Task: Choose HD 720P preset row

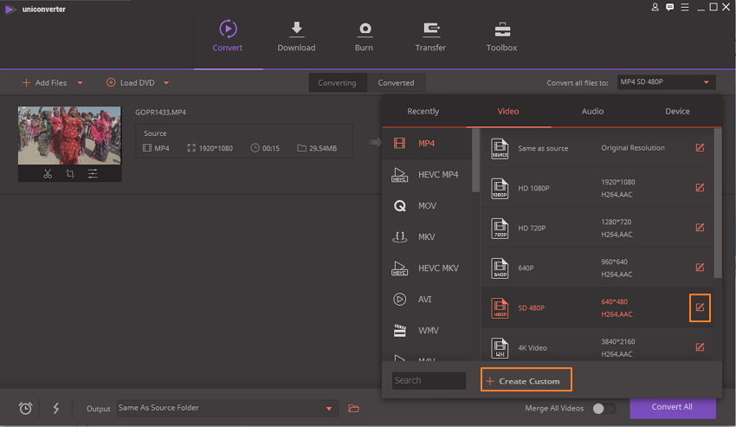Action: pyautogui.click(x=597, y=228)
